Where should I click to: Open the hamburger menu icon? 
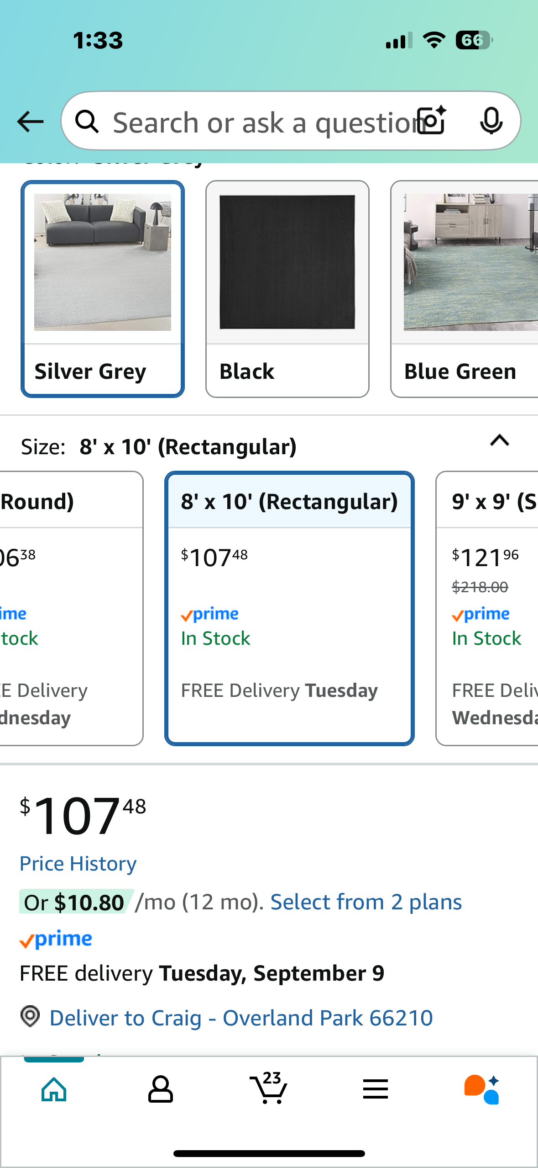(x=376, y=1089)
